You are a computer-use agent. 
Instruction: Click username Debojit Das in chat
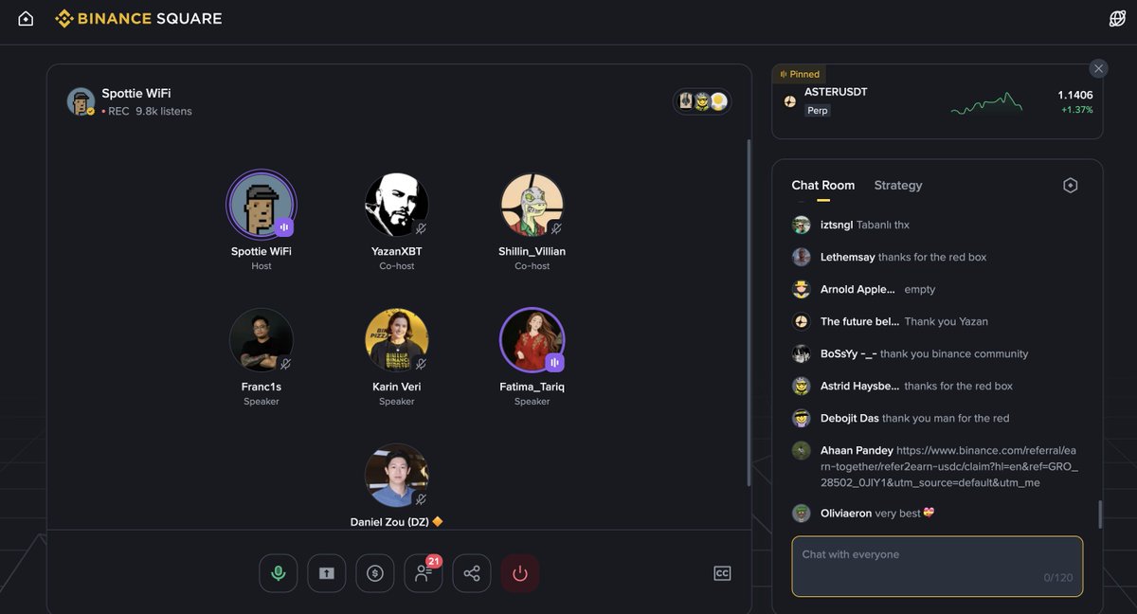coord(850,418)
